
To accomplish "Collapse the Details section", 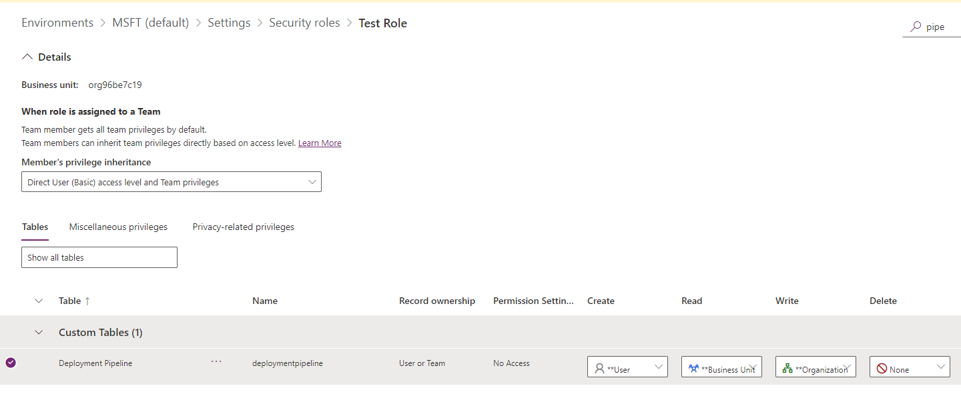I will point(27,56).
